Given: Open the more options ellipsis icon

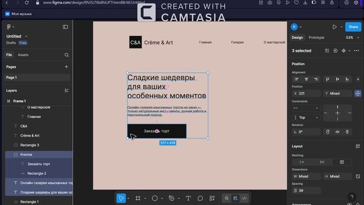Looking at the screenshot, I should point(357,51).
